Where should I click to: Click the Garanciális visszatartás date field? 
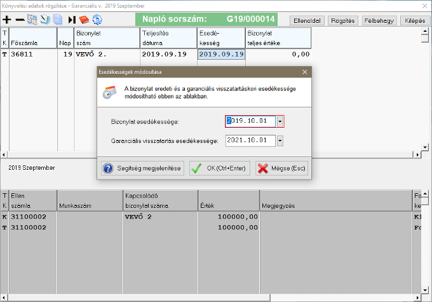pos(250,141)
